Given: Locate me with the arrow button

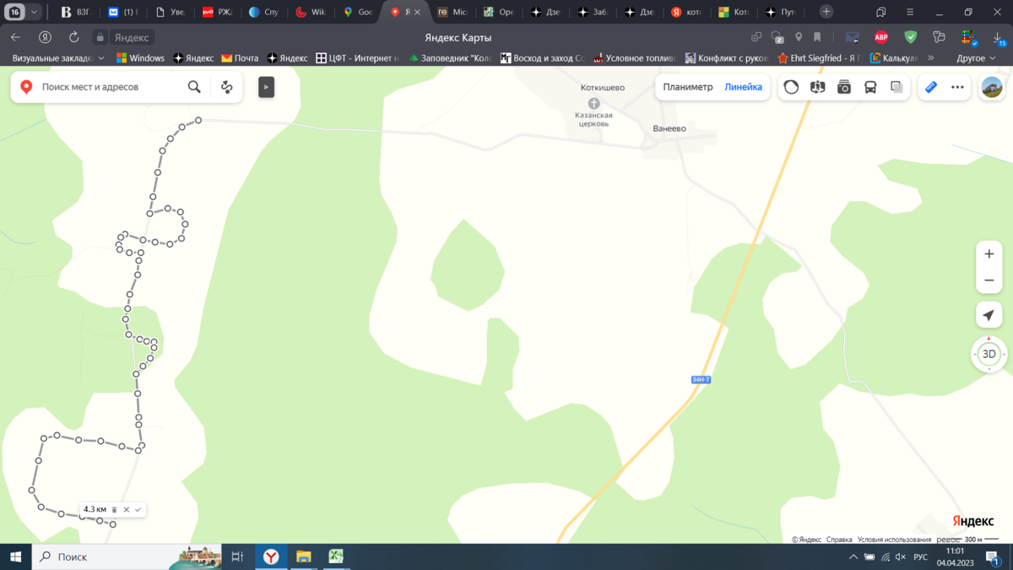Looking at the screenshot, I should point(989,316).
